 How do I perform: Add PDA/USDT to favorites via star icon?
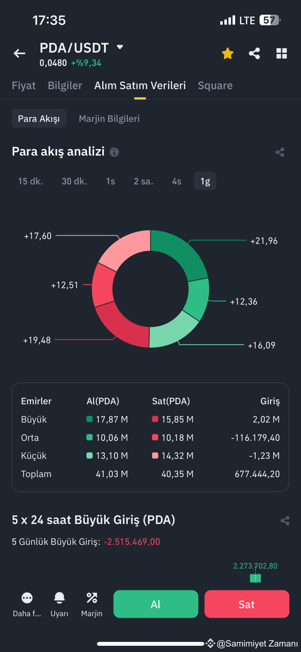tap(227, 53)
